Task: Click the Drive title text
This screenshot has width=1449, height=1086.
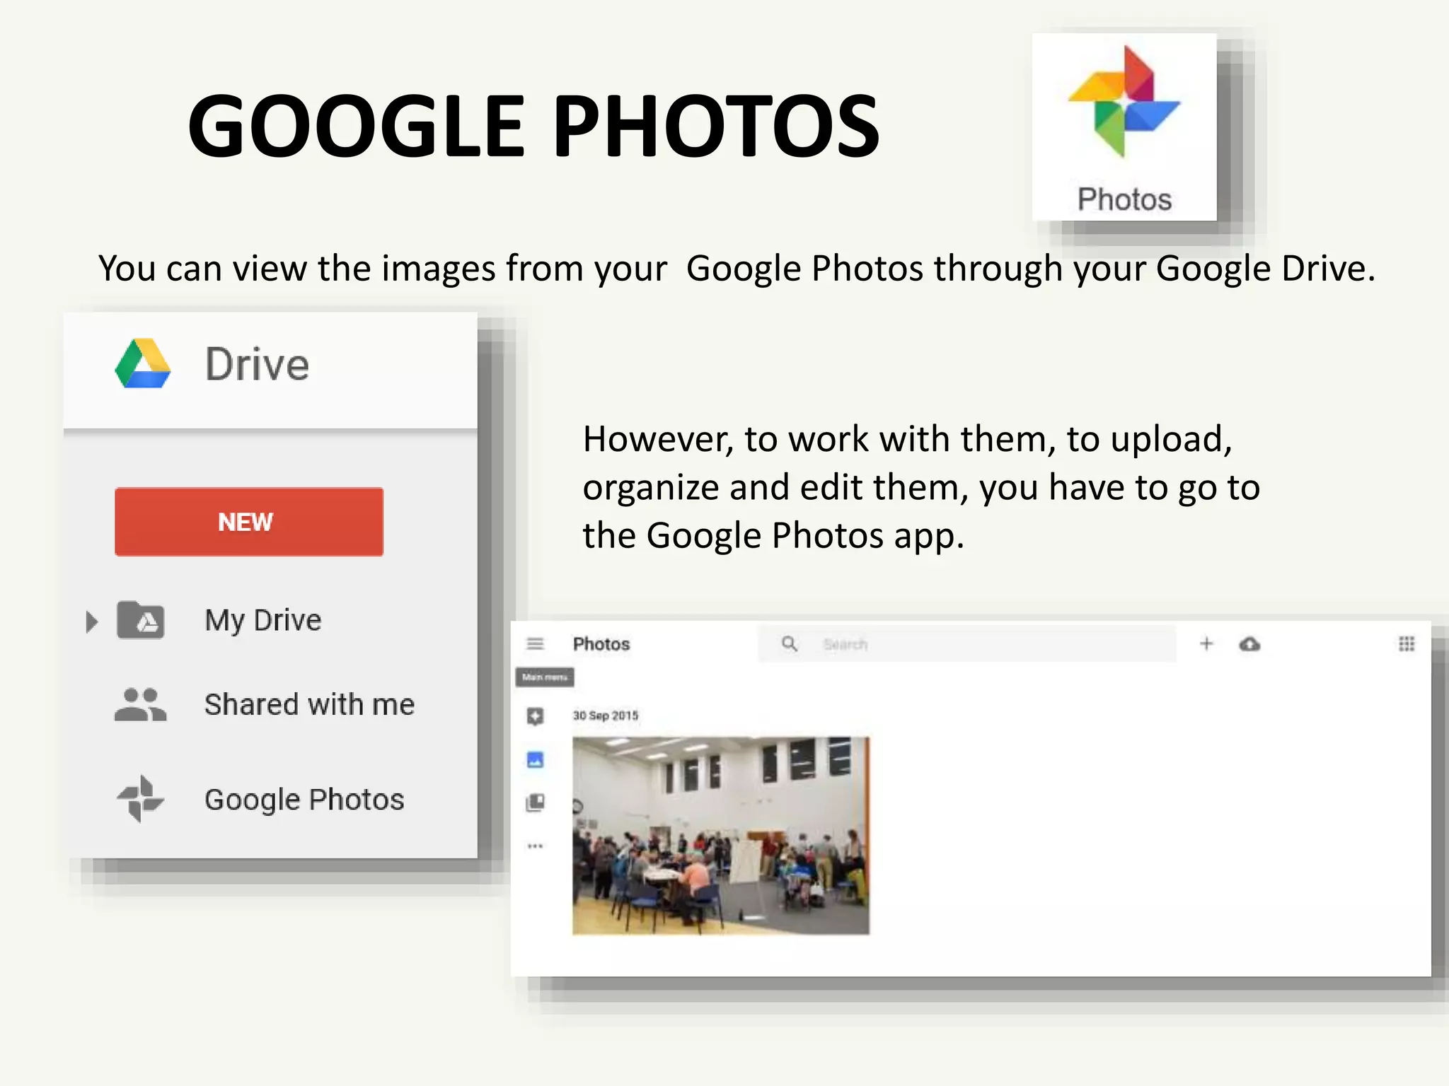Action: (x=257, y=365)
